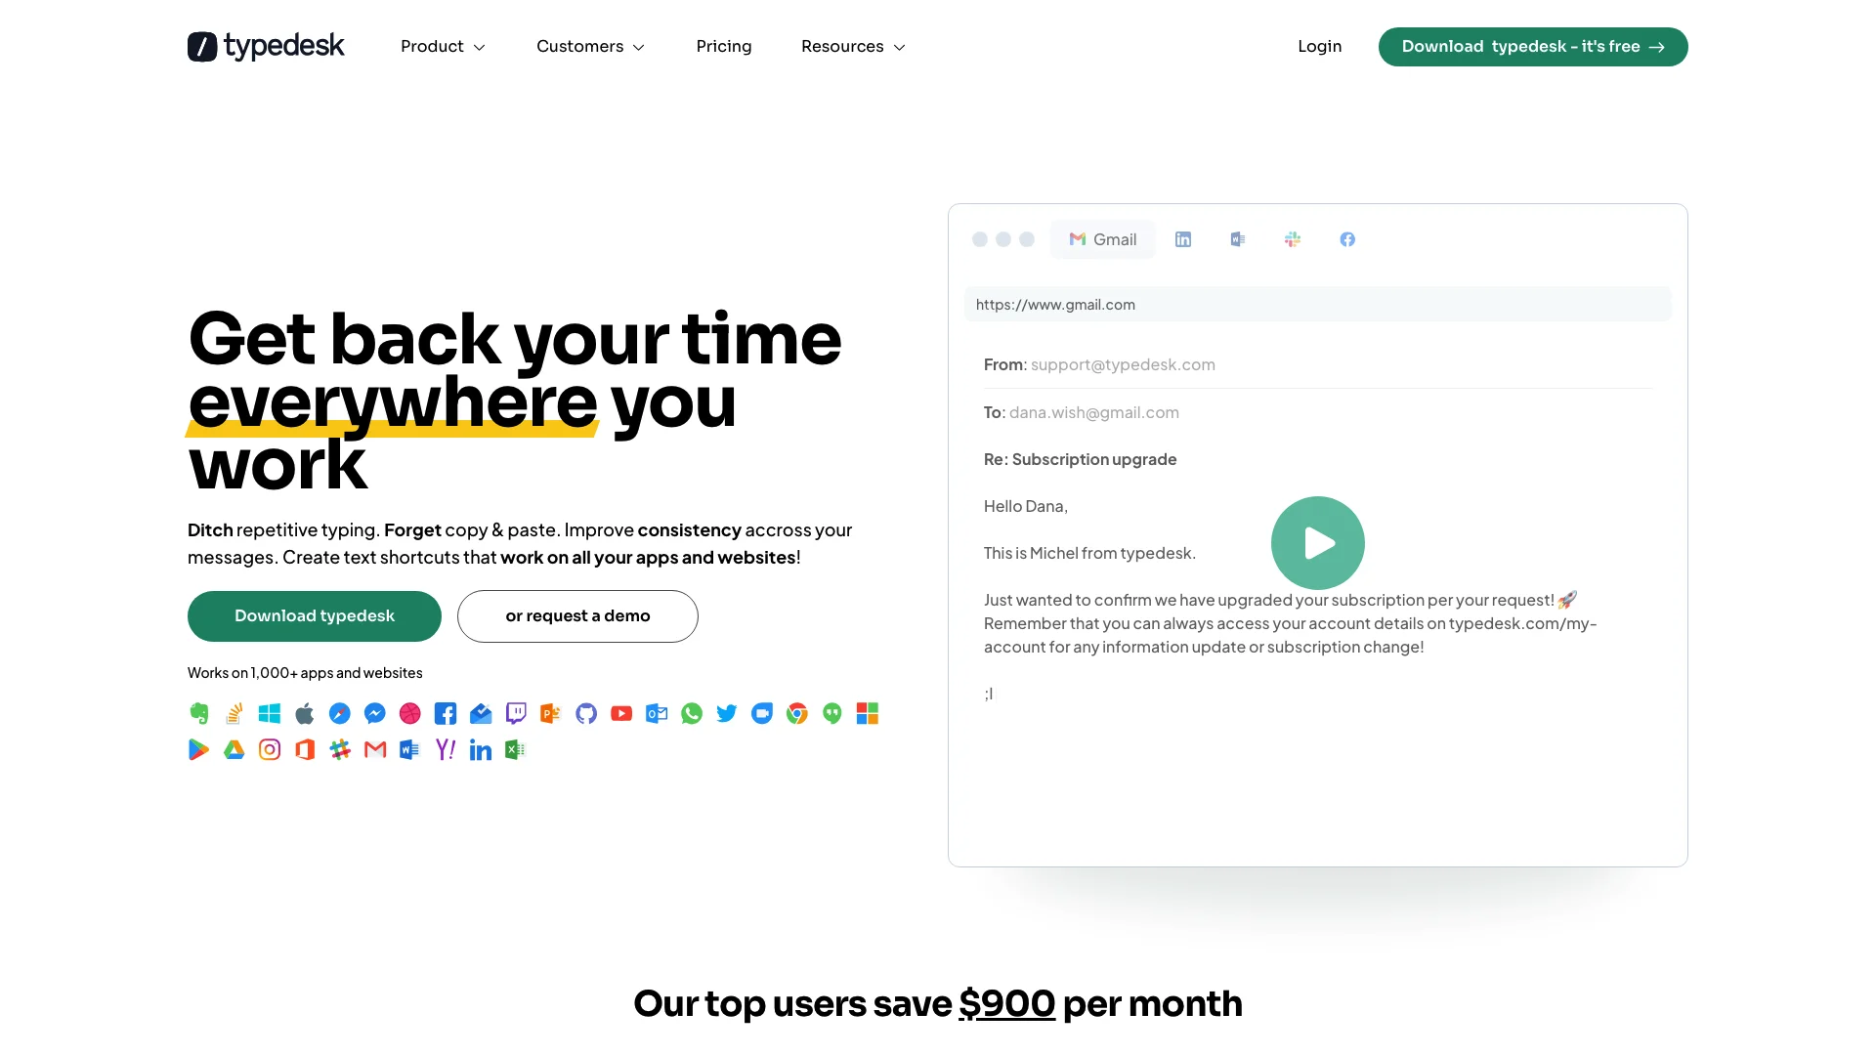Click the LinkedIn tab icon
The image size is (1876, 1055).
pos(1183,239)
